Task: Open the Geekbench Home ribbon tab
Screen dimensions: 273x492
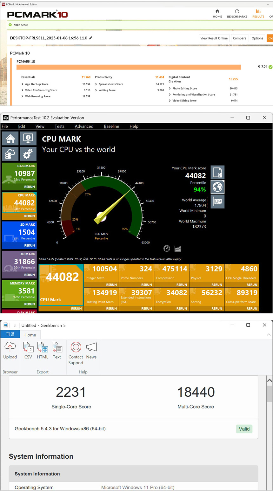Action: [x=30, y=335]
